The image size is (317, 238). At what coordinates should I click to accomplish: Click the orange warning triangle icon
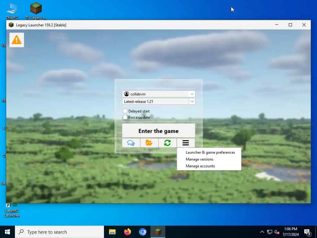pyautogui.click(x=17, y=40)
